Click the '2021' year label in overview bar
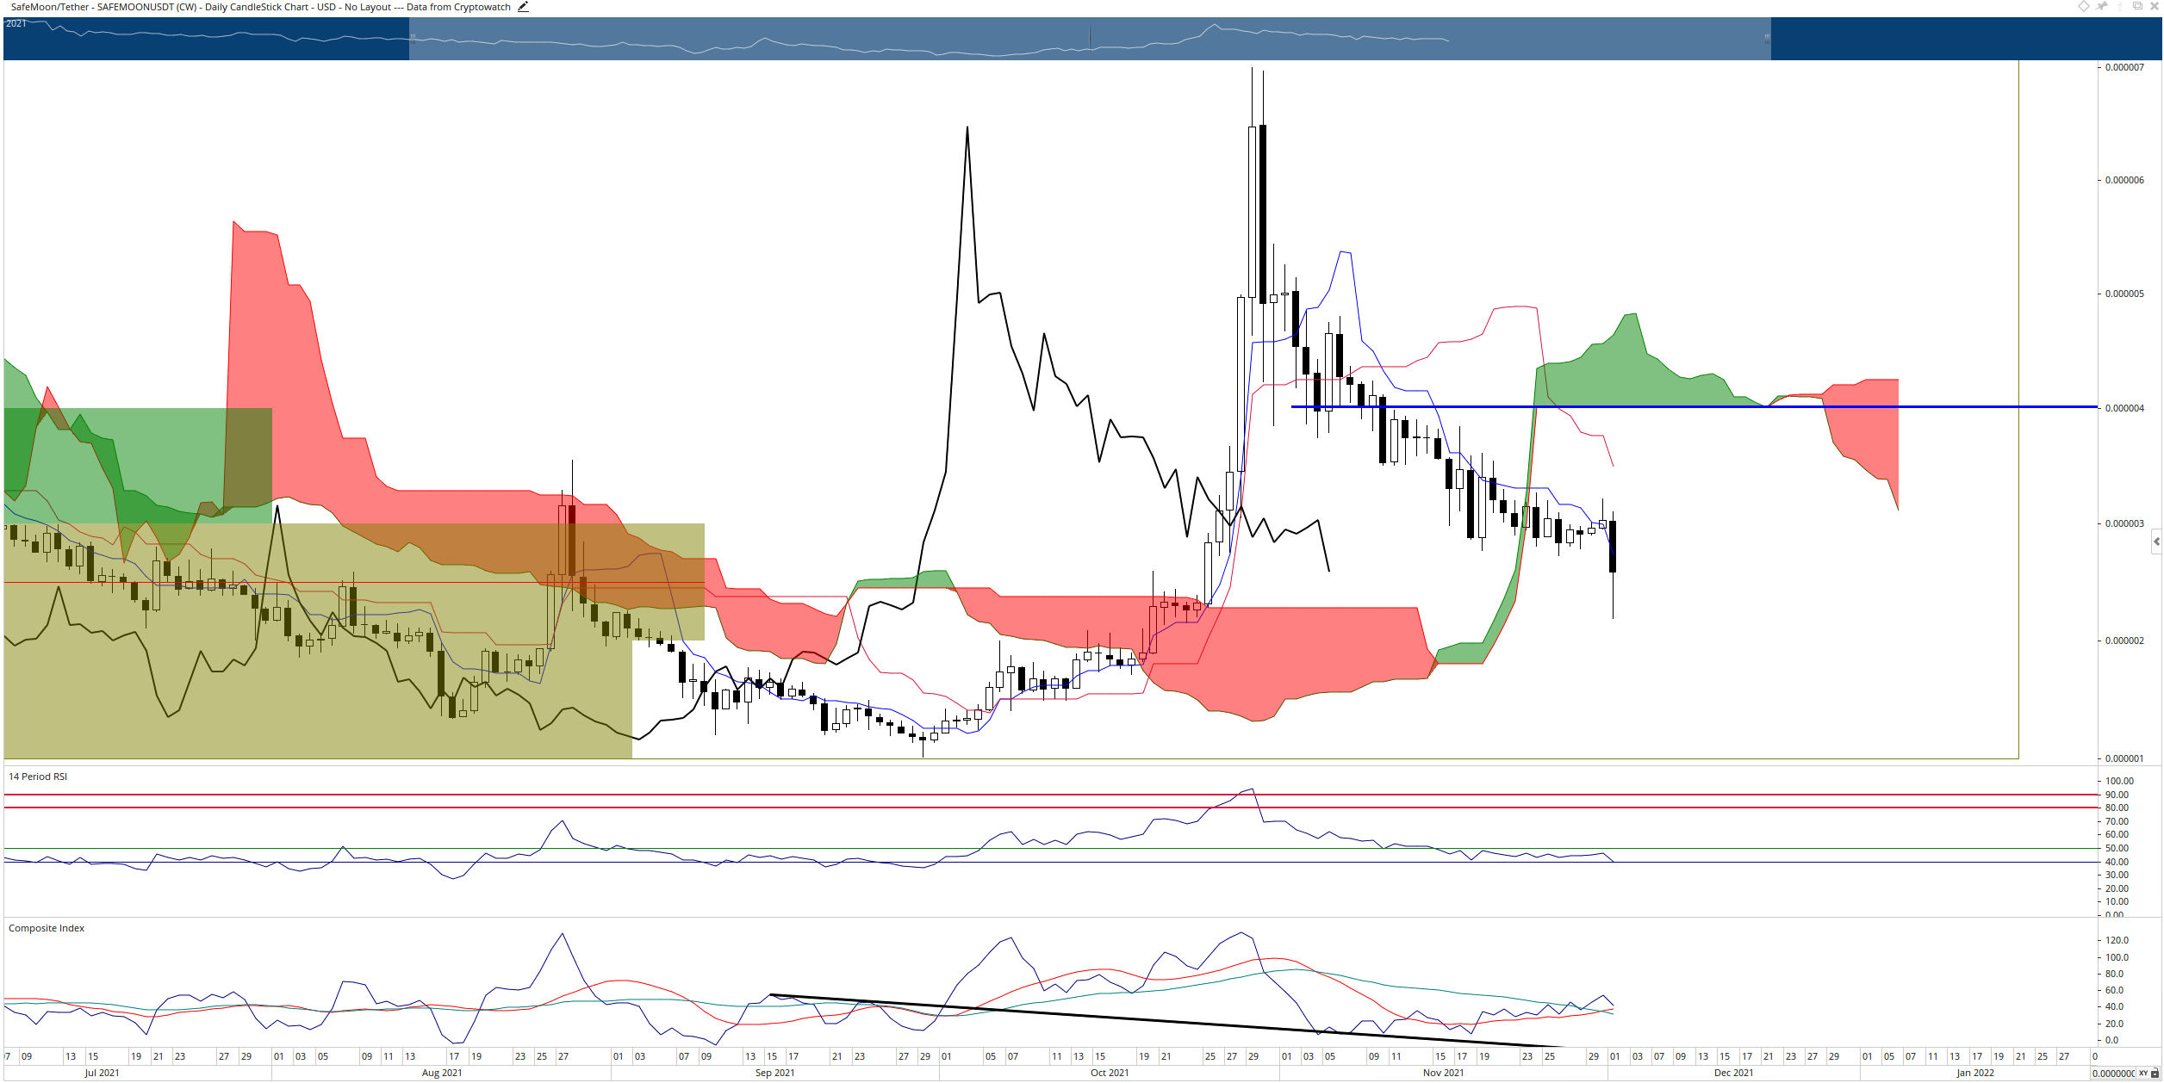The image size is (2164, 1083). [16, 23]
